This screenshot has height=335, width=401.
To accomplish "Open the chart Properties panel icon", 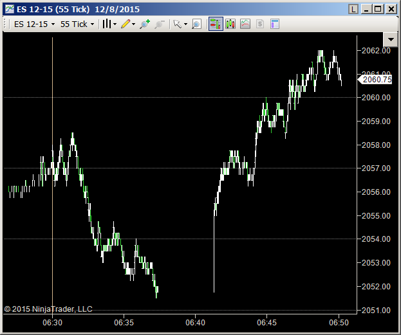I will 275,24.
